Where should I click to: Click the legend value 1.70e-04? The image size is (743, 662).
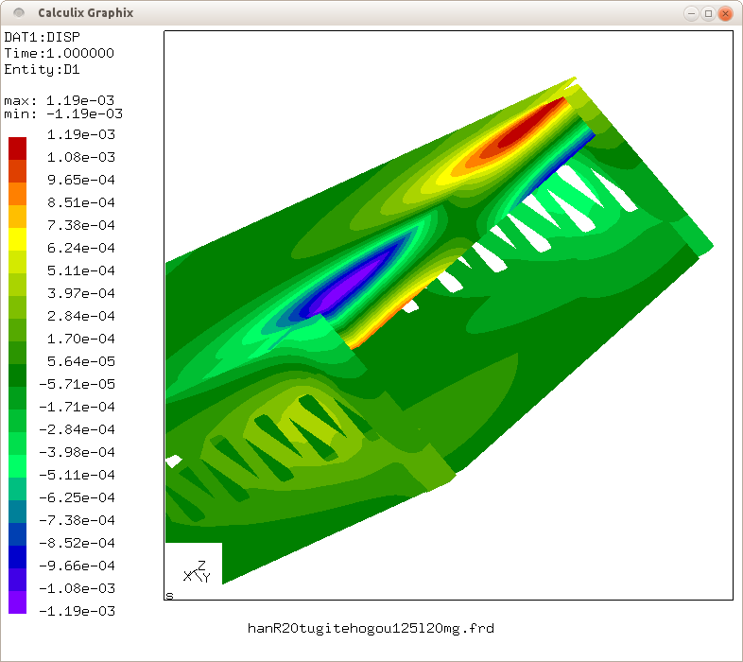(x=81, y=340)
